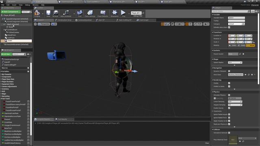Toggle Ignore Radial Impulse checkbox
Image resolution: width=260 pixels, height=146 pixels.
pyautogui.click(x=229, y=114)
